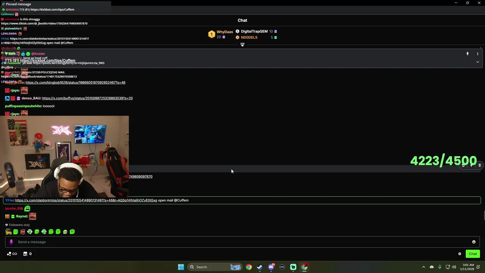The image size is (485, 273).
Task: Click the username denzo_BAU in chat
Action: [31, 98]
